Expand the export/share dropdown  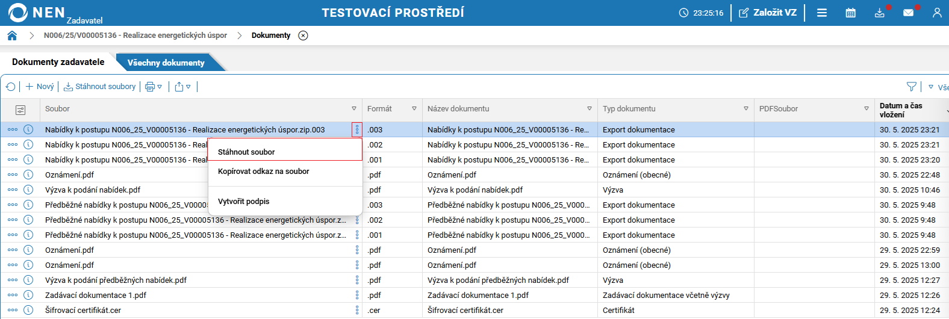[x=182, y=87]
